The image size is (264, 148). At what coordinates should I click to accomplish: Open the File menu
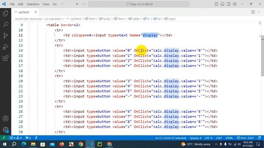point(12,4)
